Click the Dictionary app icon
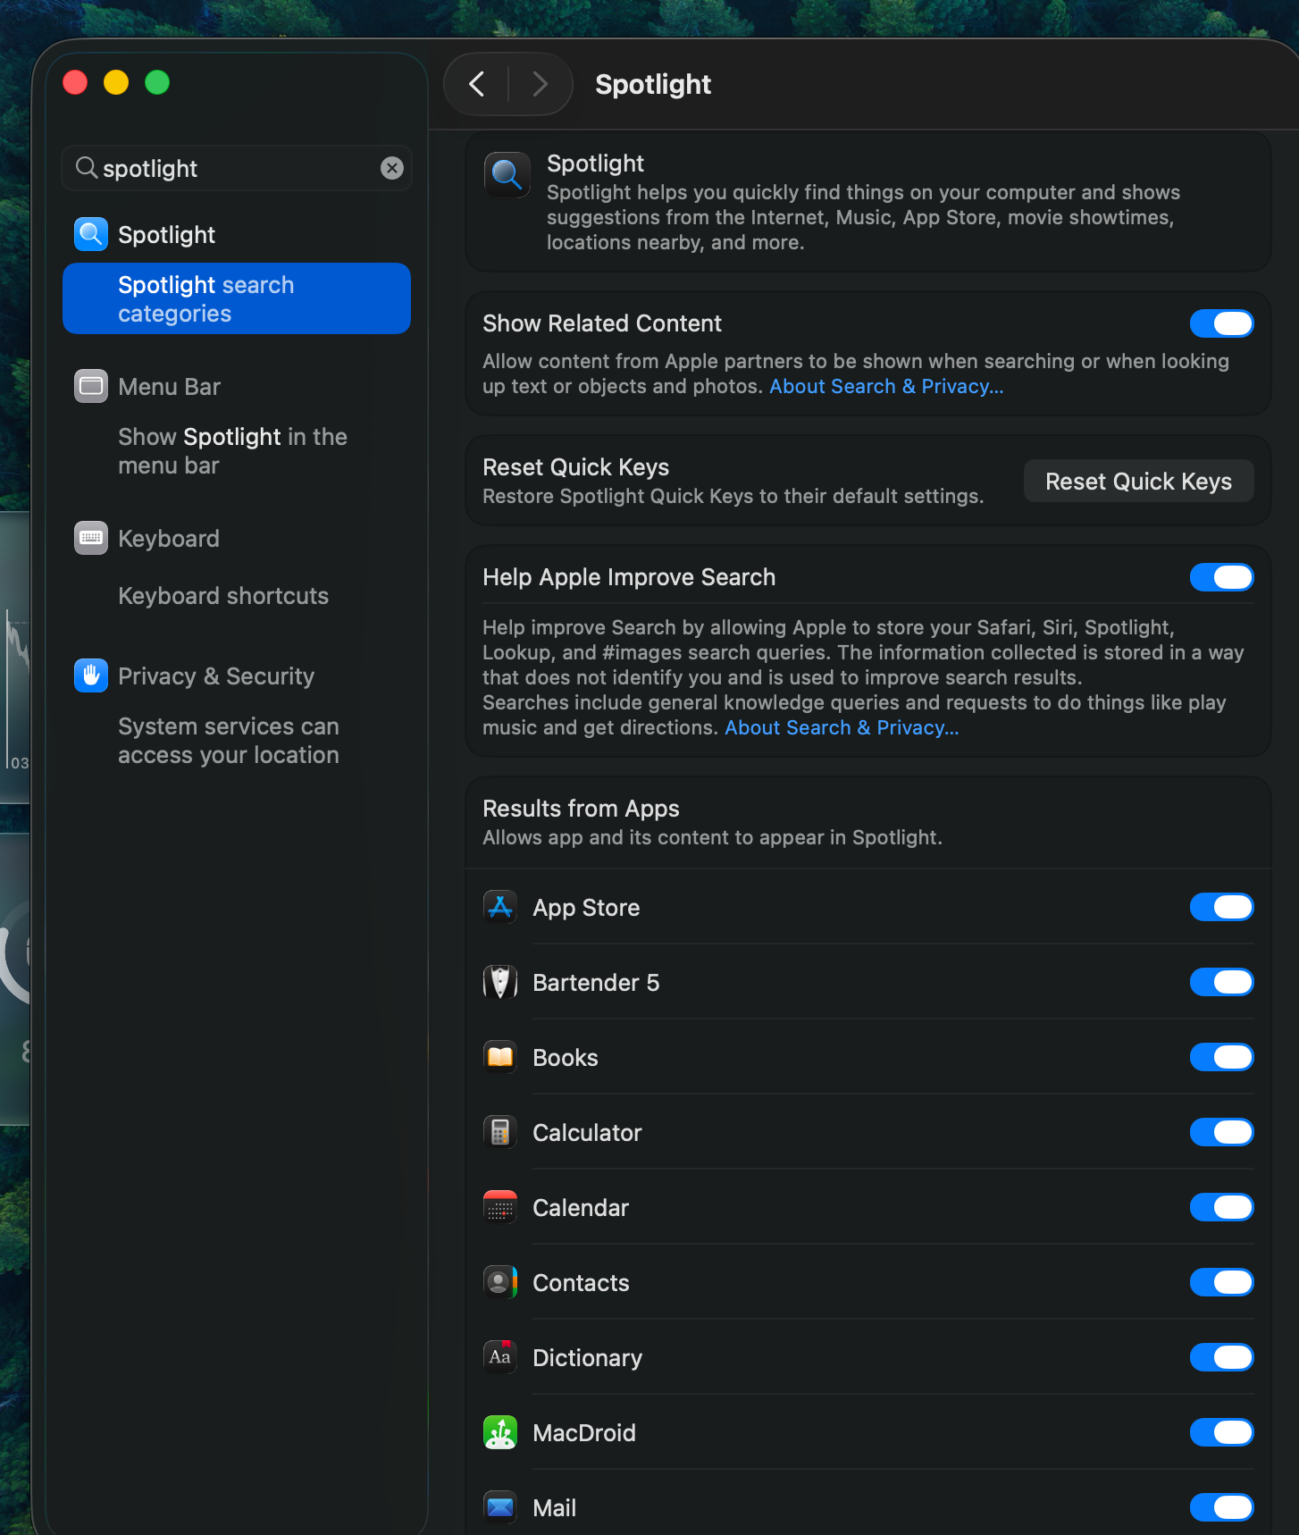The height and width of the screenshot is (1535, 1299). click(x=500, y=1357)
